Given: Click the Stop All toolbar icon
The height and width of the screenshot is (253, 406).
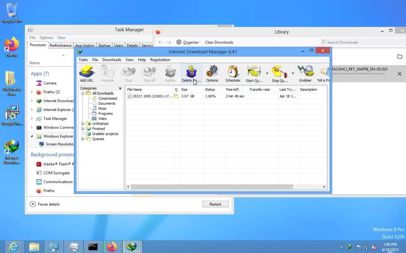Looking at the screenshot, I should (x=149, y=73).
